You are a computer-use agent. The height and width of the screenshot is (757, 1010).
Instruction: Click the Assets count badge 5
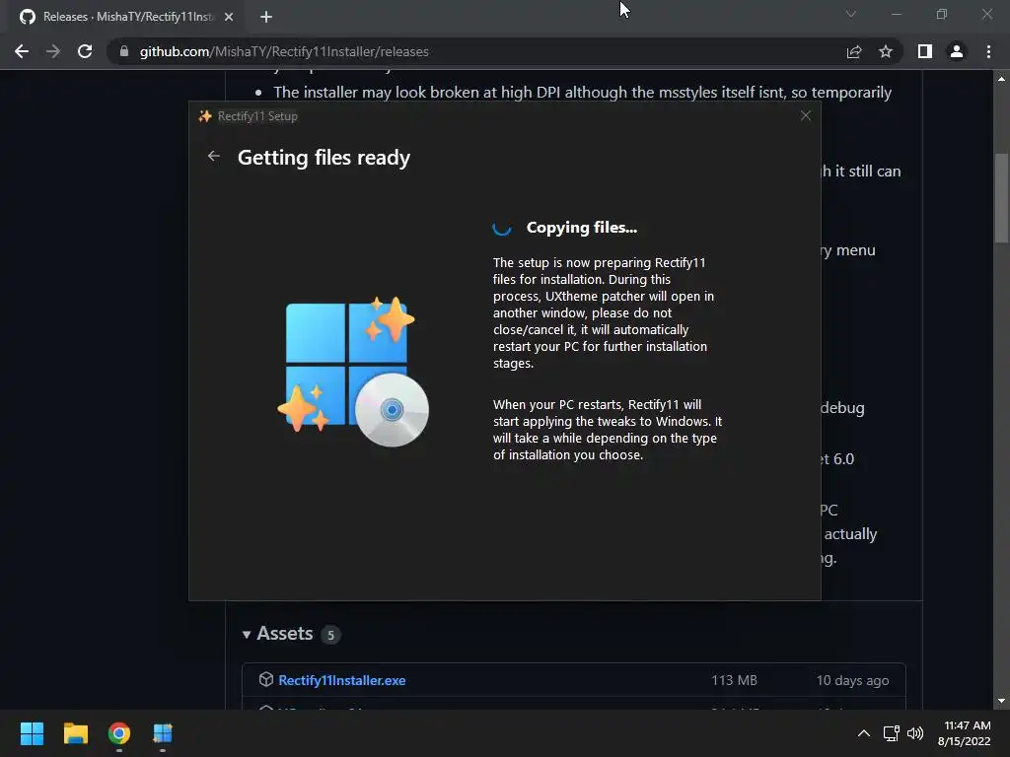tap(330, 636)
